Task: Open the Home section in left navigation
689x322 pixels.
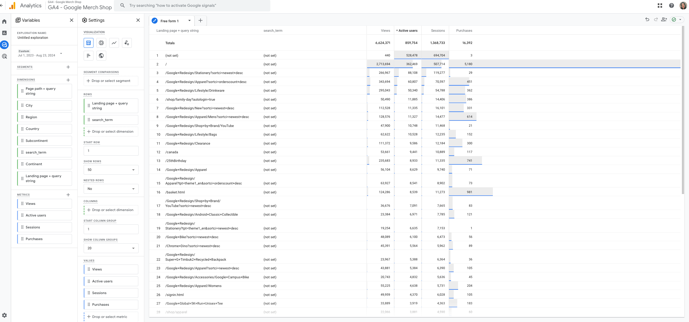Action: tap(4, 21)
